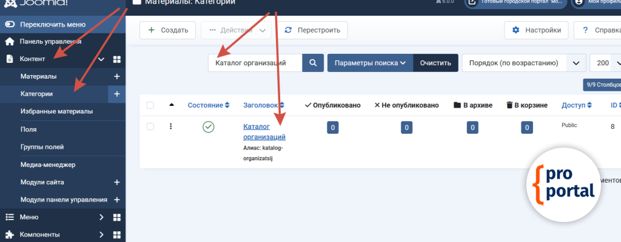Viewport: 621px width, 242px height.
Task: Toggle the sidebar with Переключить меню
Action: click(x=52, y=25)
